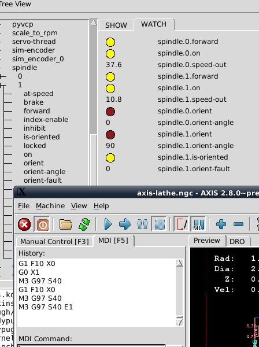Toggle the optional stop M1 icon
This screenshot has width=259, height=347.
(x=198, y=224)
